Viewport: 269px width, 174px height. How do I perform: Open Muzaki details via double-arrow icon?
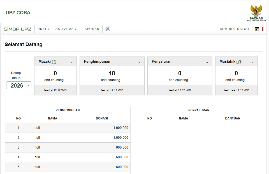[x=71, y=62]
